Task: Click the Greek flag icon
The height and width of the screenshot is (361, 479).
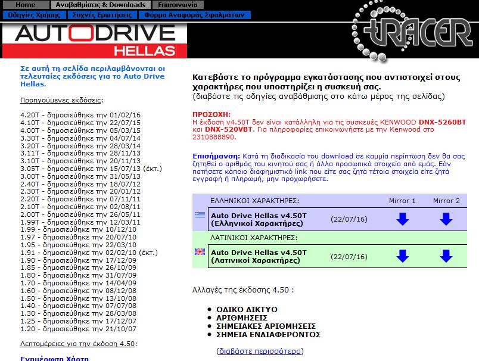Action: [200, 215]
